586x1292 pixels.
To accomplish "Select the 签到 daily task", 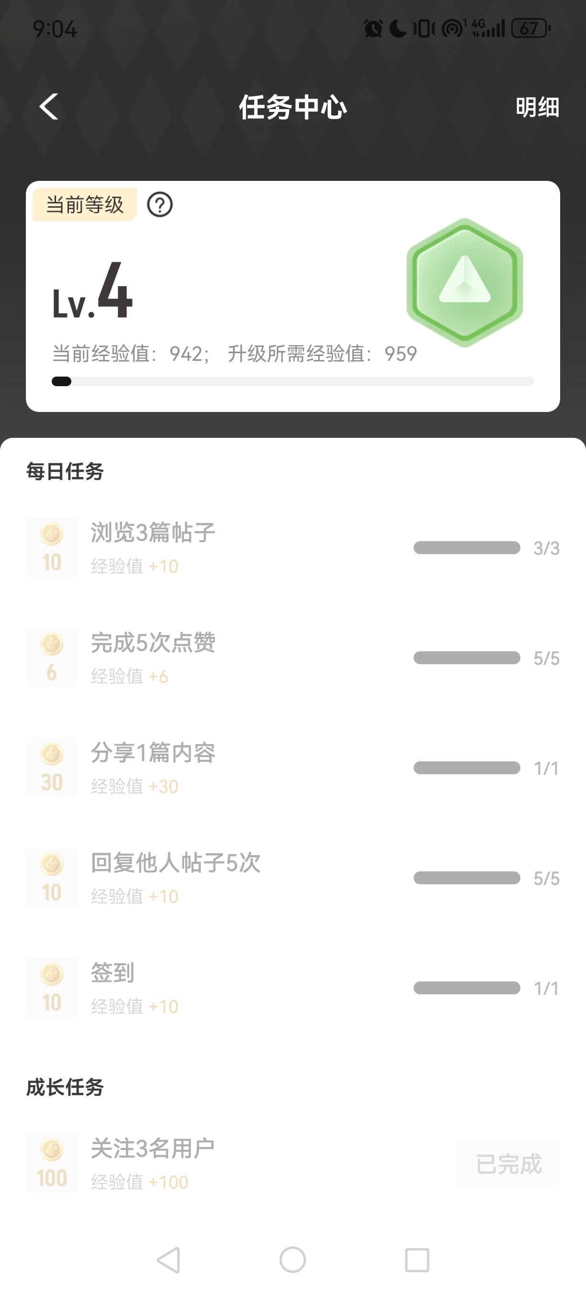I will pyautogui.click(x=113, y=973).
